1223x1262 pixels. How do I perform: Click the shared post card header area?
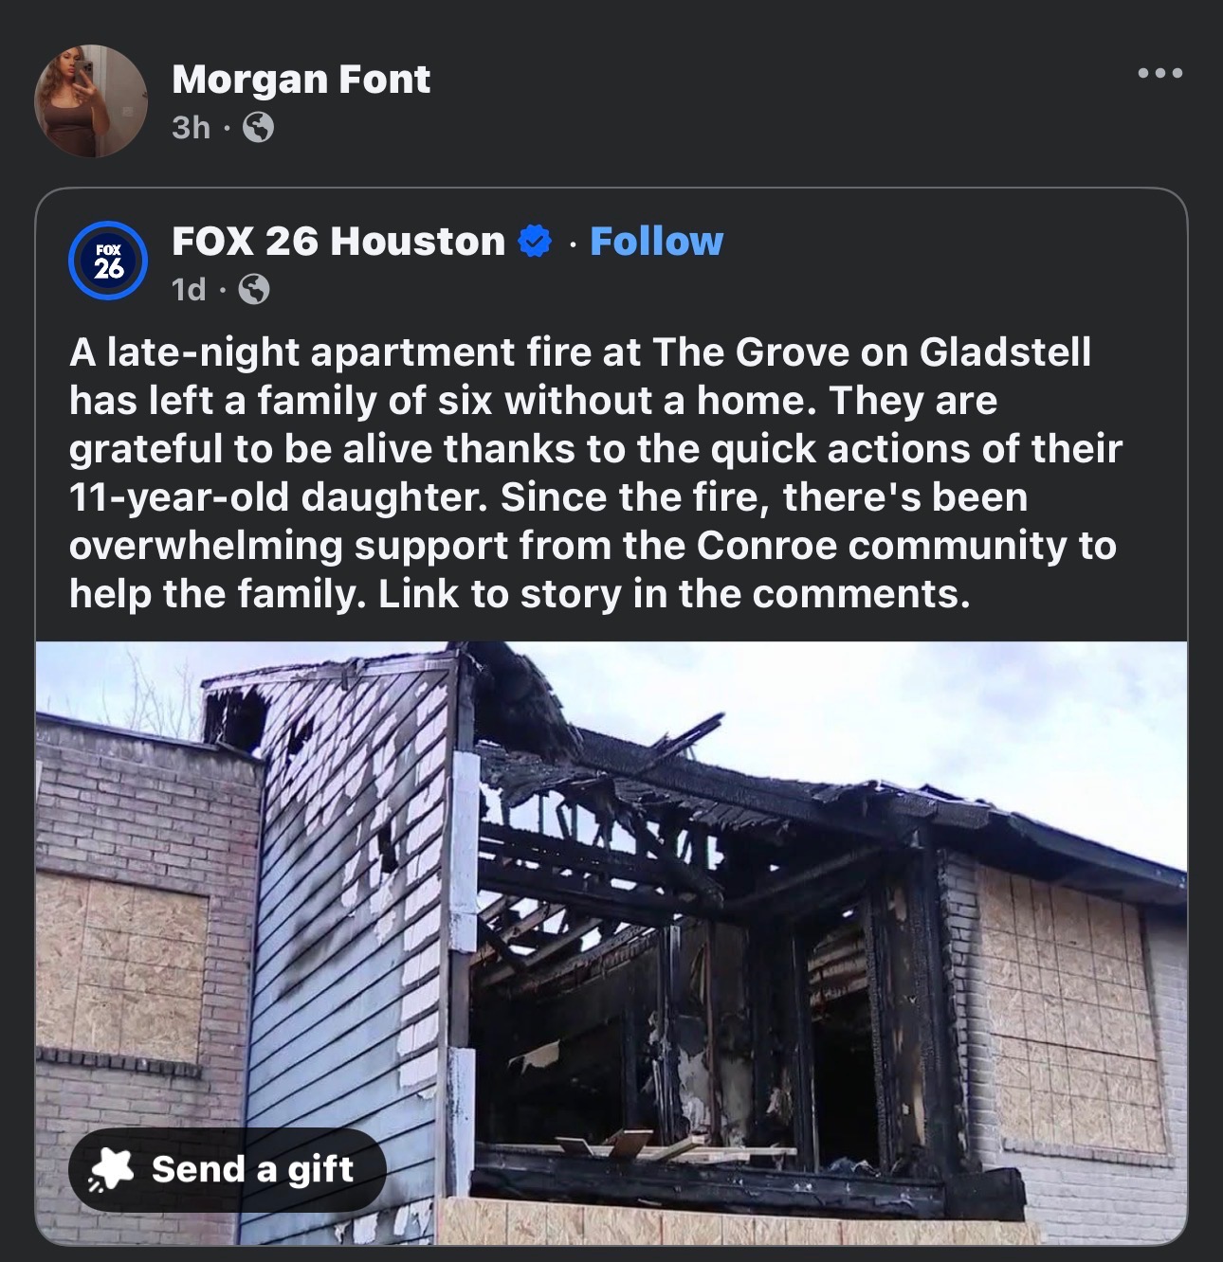click(x=611, y=262)
